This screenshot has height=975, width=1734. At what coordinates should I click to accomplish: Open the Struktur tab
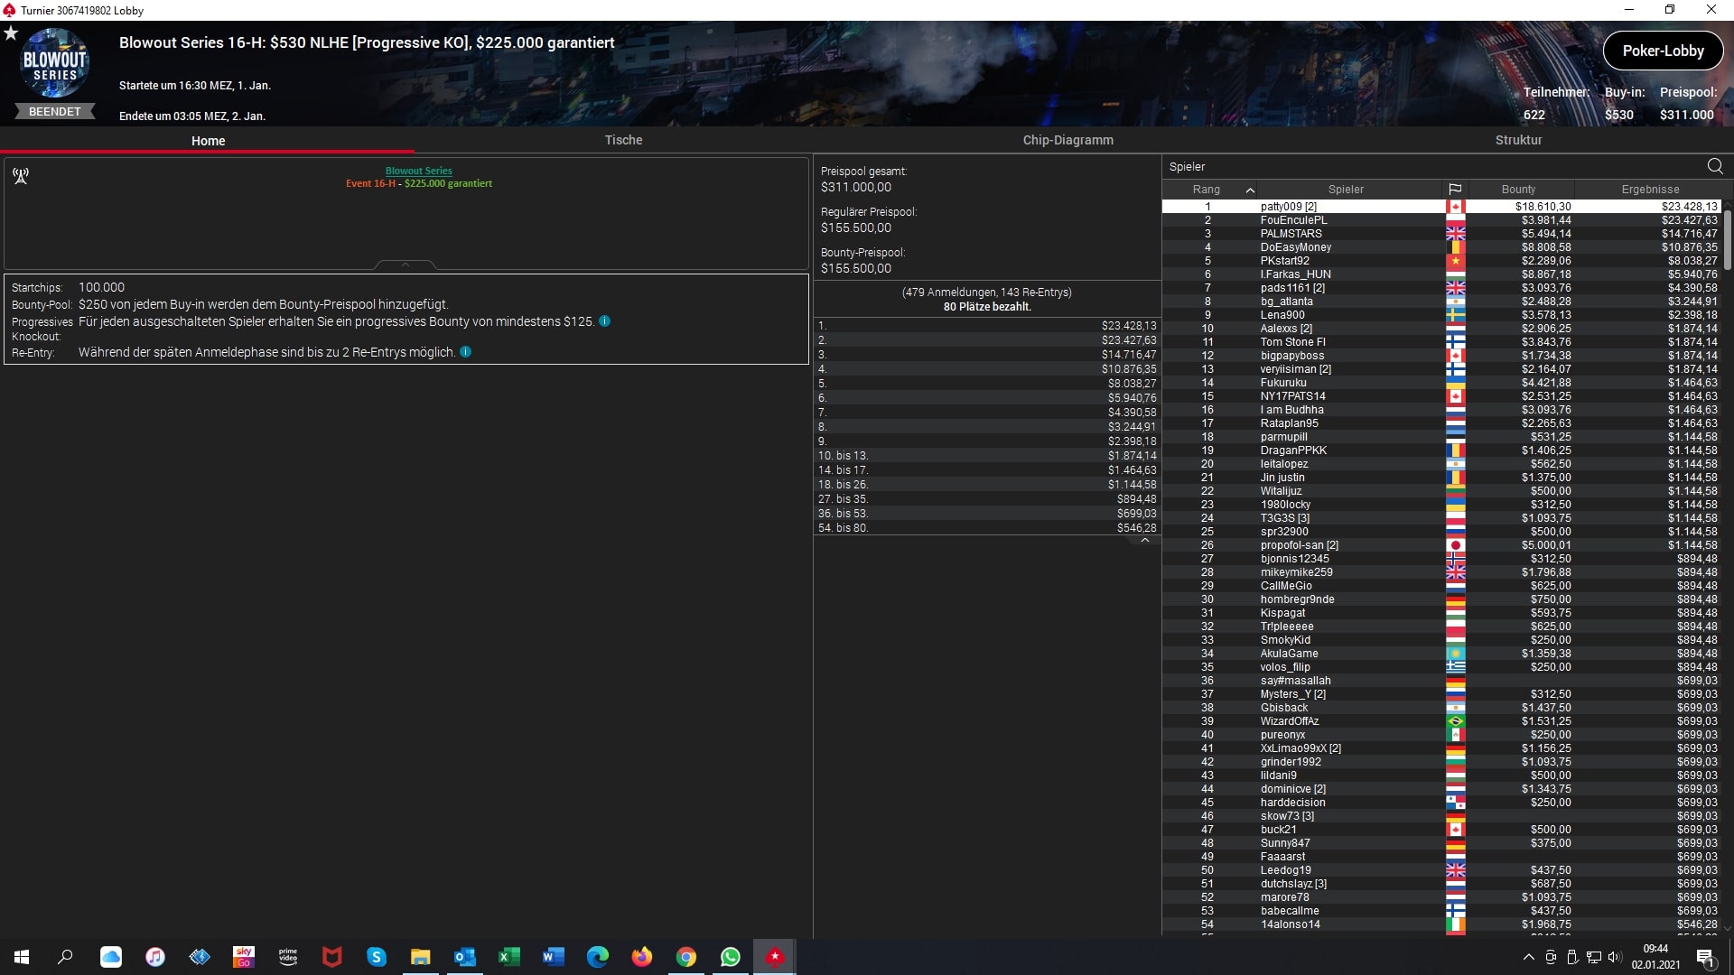(1518, 140)
